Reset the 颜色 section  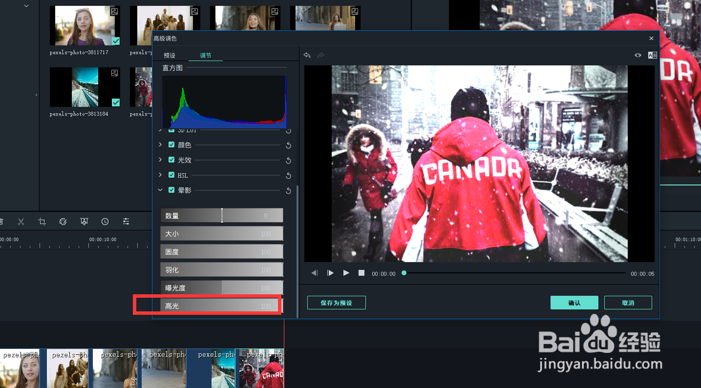pos(288,145)
